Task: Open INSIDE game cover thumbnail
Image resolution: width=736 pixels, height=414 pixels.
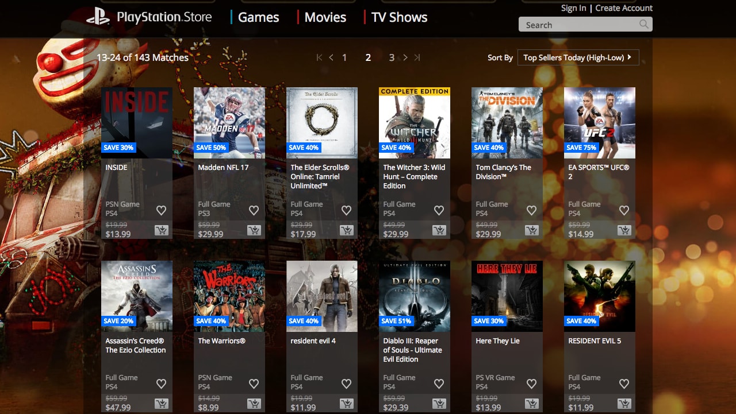Action: 137,123
